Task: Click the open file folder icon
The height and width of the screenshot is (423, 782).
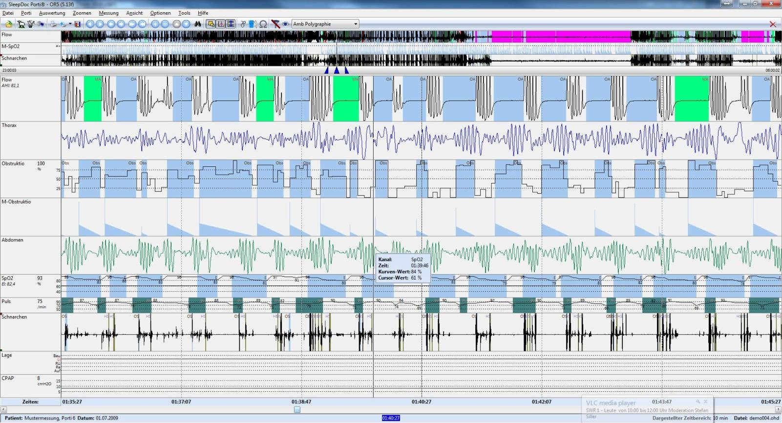Action: point(8,24)
